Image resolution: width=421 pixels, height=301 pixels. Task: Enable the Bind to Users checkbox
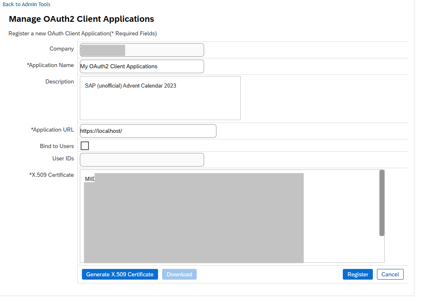click(x=85, y=146)
